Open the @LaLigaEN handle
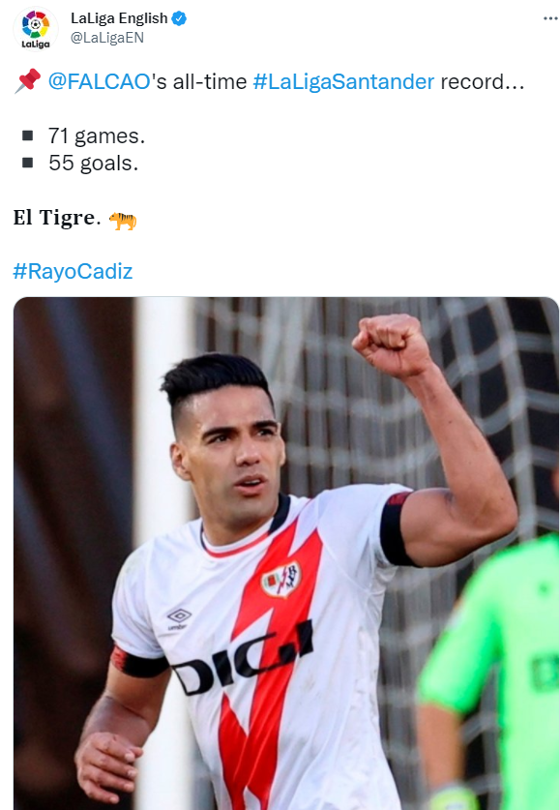This screenshot has height=810, width=560. click(x=106, y=38)
